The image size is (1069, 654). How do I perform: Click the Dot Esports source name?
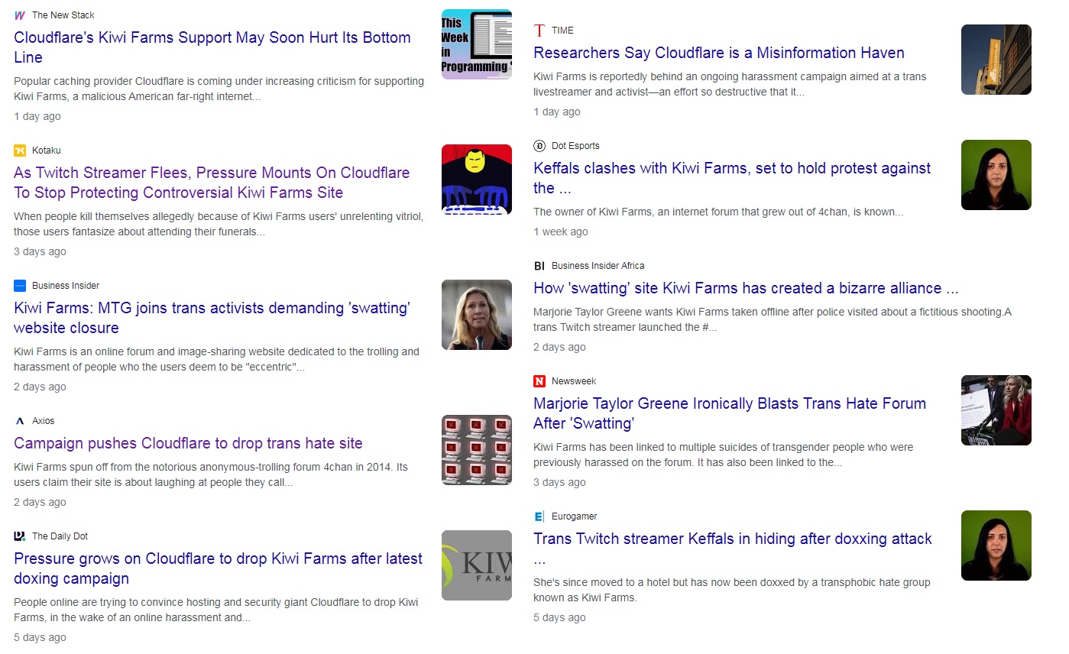[575, 146]
